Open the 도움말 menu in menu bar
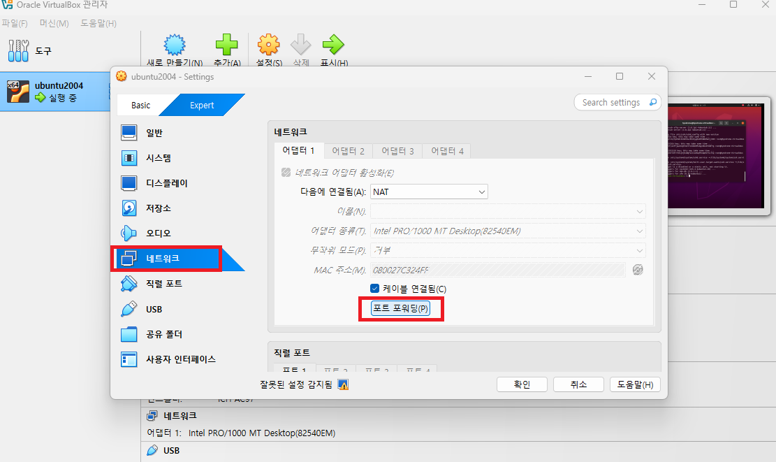776x462 pixels. [98, 23]
